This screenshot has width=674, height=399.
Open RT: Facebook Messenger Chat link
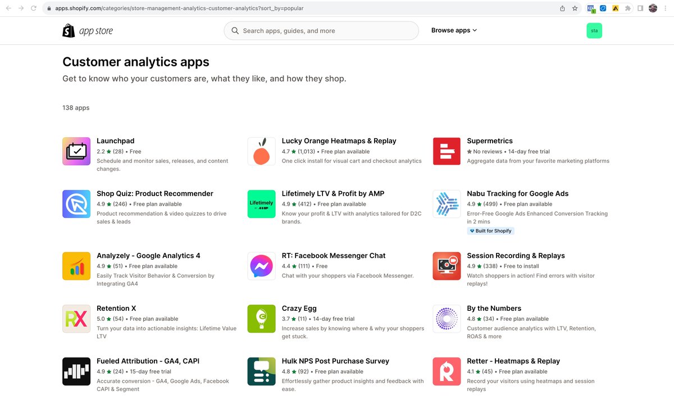point(334,256)
